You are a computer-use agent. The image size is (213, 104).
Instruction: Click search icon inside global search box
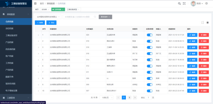tap(95, 17)
